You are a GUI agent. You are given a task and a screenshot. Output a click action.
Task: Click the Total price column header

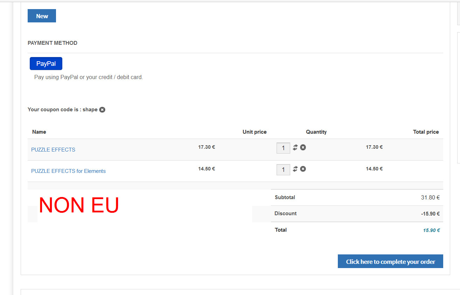click(x=426, y=132)
